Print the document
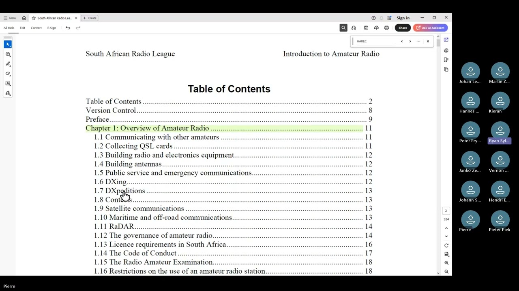519x291 pixels. [x=386, y=28]
